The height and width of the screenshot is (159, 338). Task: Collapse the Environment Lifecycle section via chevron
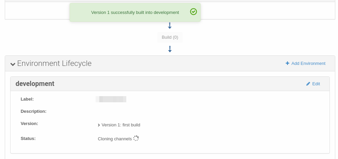(x=13, y=64)
